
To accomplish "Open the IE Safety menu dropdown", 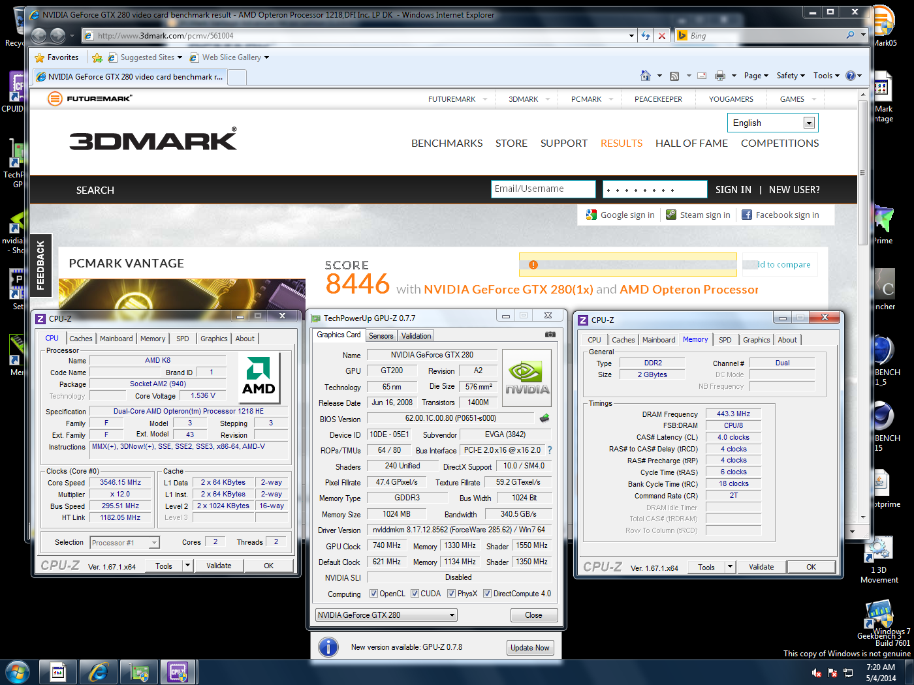I will click(x=791, y=76).
